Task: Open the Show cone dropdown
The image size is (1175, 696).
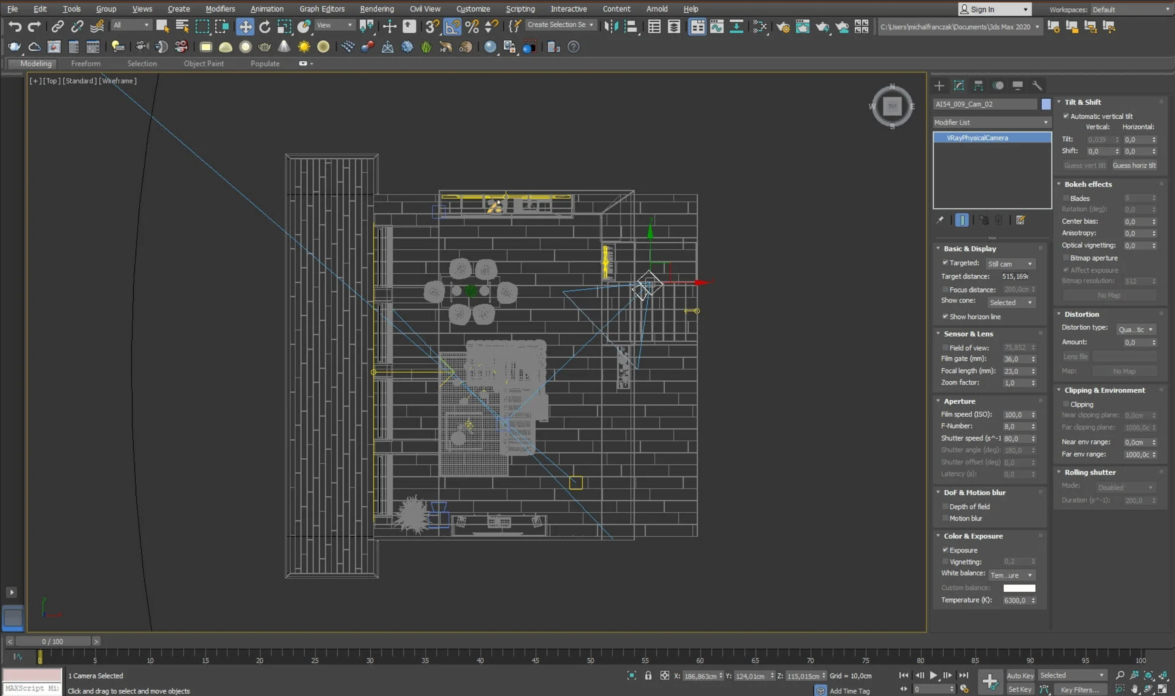Action: pyautogui.click(x=1011, y=302)
